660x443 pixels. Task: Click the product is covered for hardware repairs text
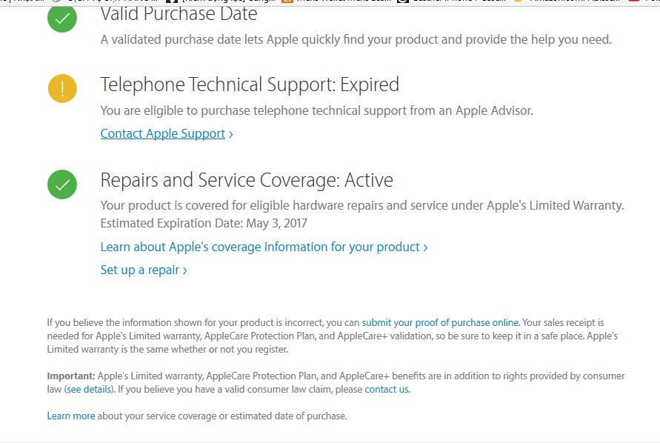click(362, 205)
